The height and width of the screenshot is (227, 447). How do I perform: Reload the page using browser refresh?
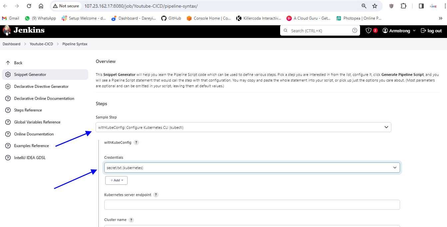(29, 6)
